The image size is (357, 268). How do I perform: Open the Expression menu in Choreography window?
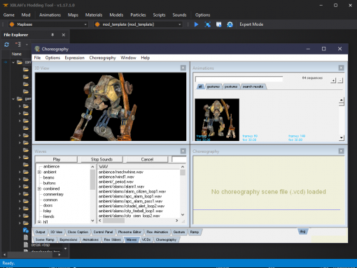(75, 58)
